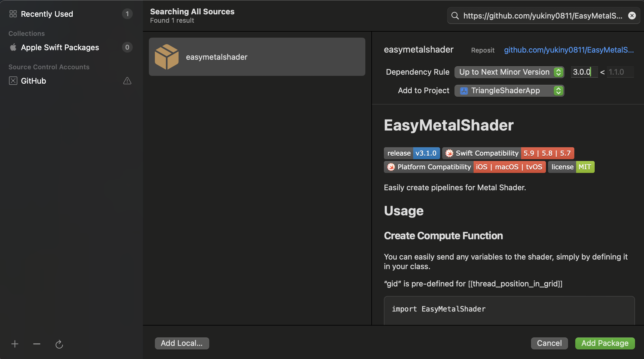Click the GitHub account warning triangle icon
644x359 pixels.
[127, 81]
